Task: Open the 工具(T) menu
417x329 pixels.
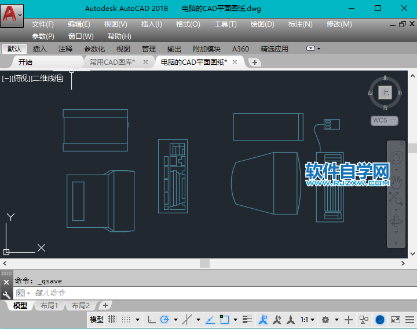Action: [x=225, y=24]
